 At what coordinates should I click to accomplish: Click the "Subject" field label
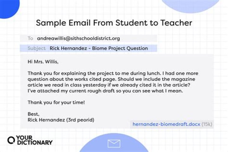click(x=36, y=48)
